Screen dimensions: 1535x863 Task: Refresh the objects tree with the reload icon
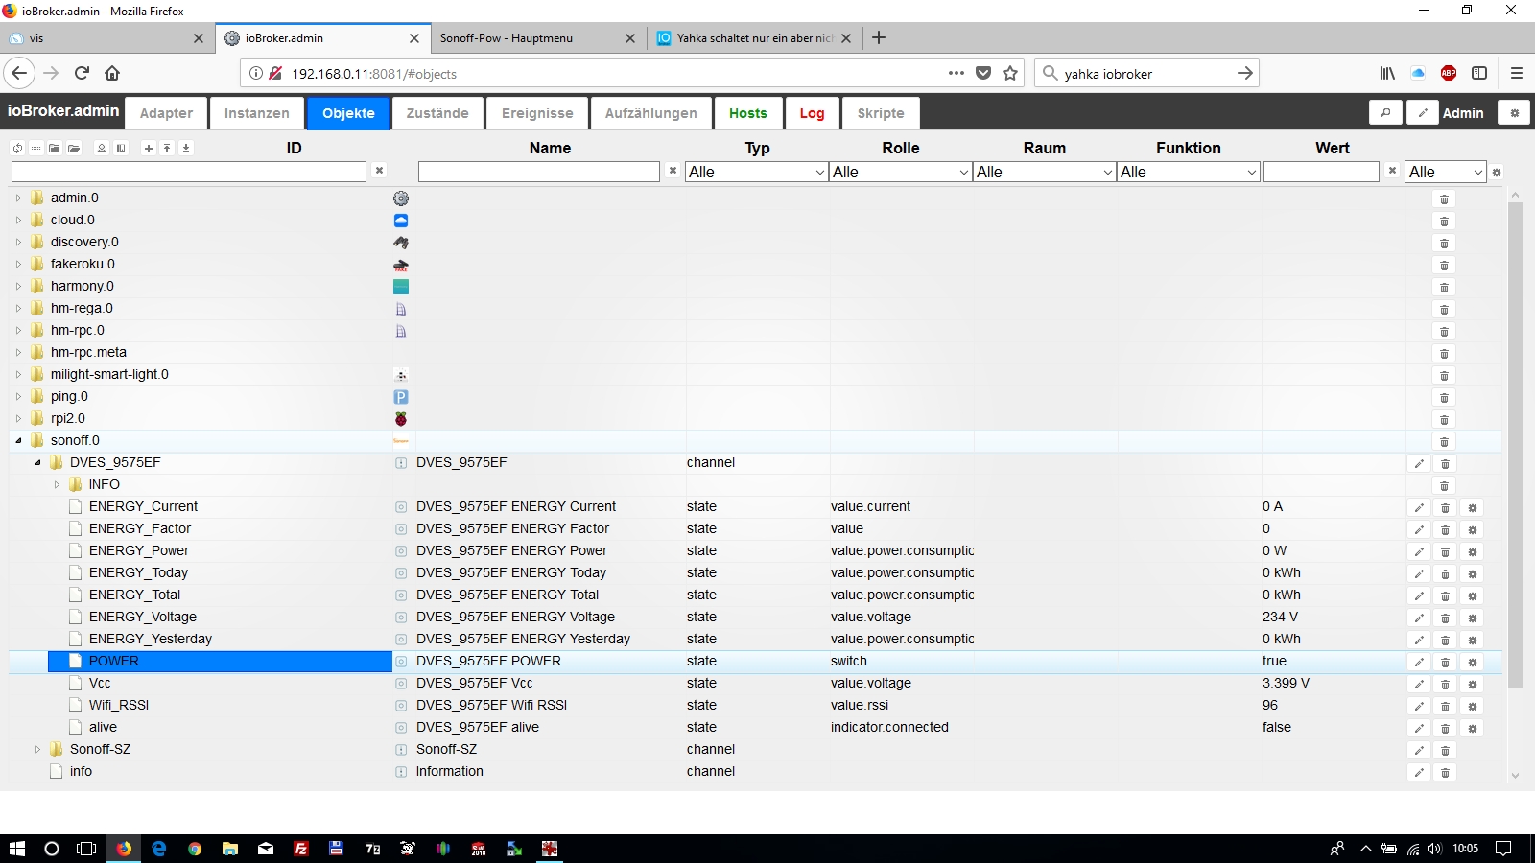point(17,149)
